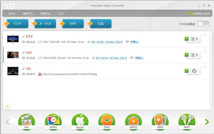Click the MPEG2VIDEO 352x240 video info
This screenshot has height=134, width=214.
pyautogui.click(x=66, y=58)
